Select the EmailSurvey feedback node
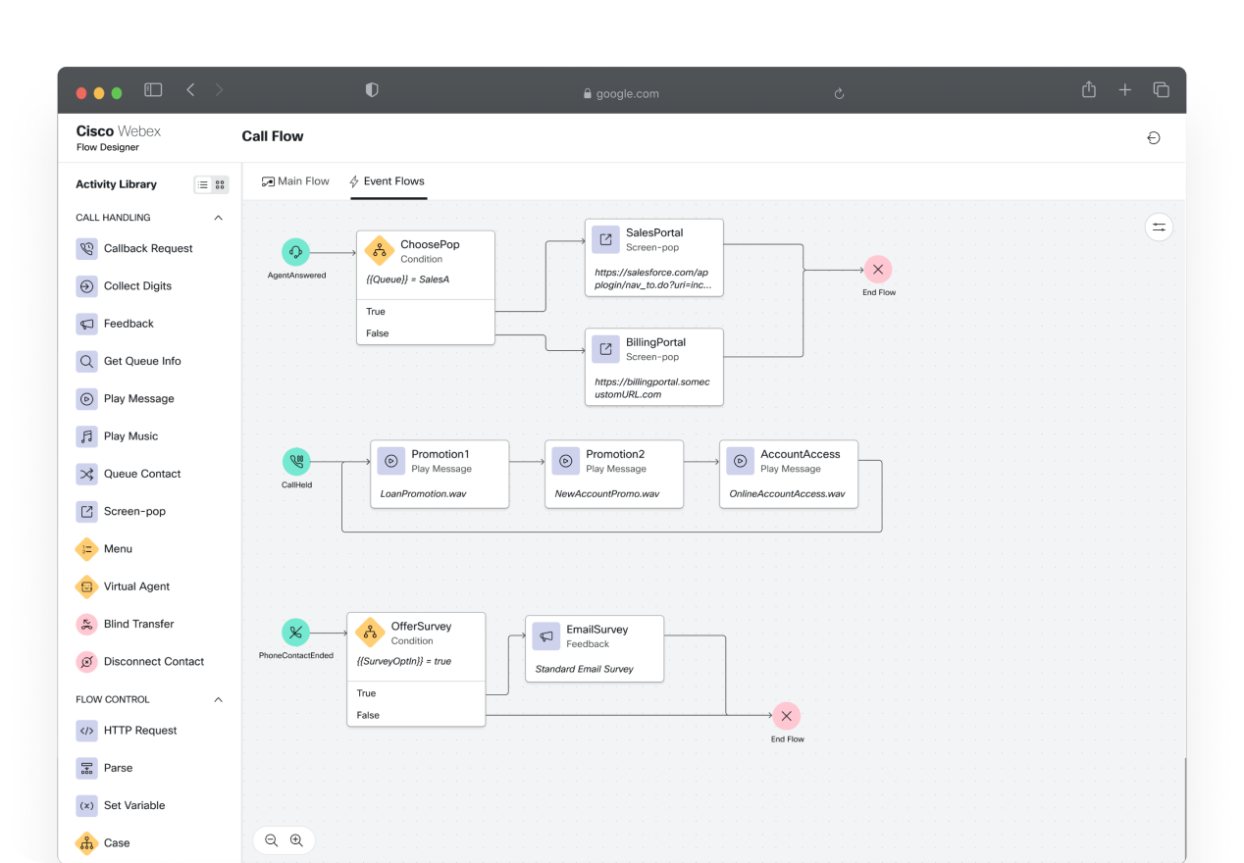This screenshot has width=1244, height=863. (595, 649)
